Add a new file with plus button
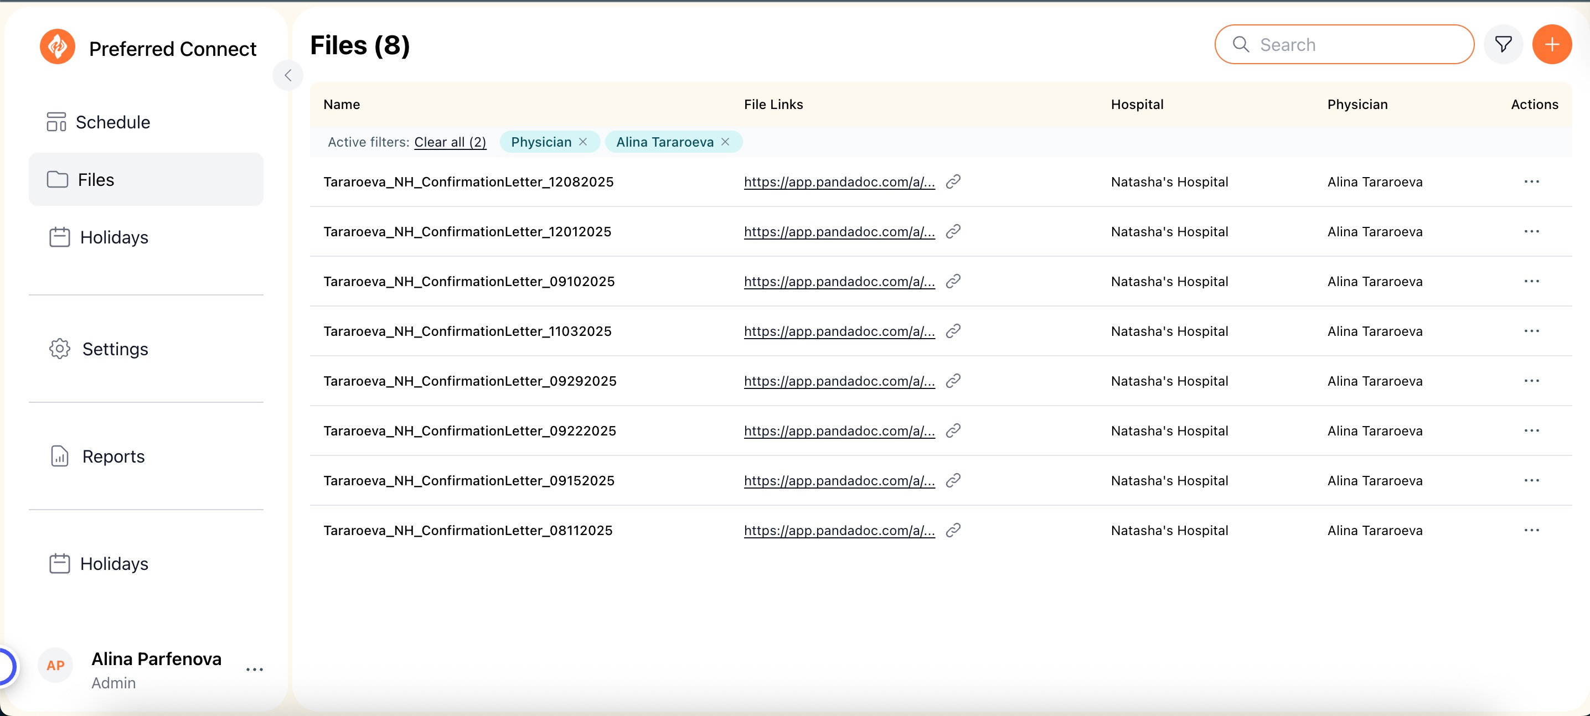The width and height of the screenshot is (1590, 716). (x=1552, y=44)
